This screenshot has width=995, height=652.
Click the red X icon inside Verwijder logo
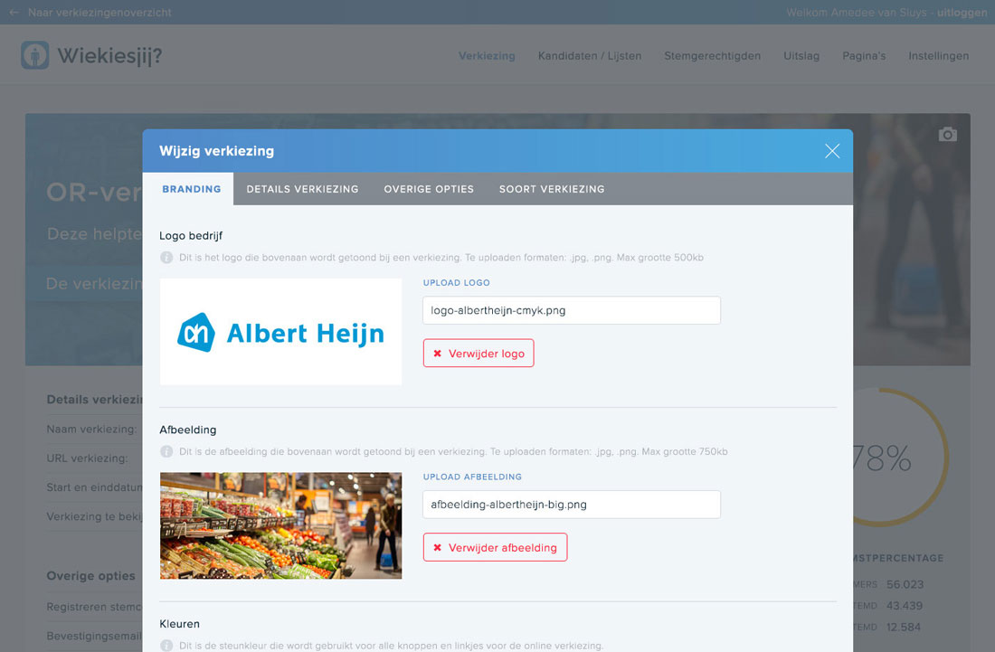point(438,354)
